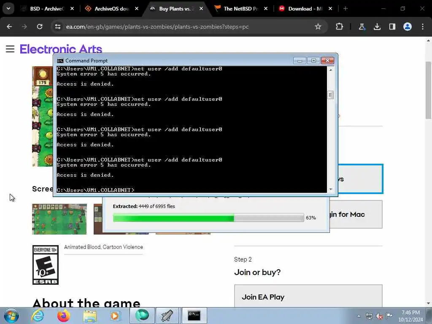The height and width of the screenshot is (324, 432).
Task: Grab the Command Prompt scrollbar thumb
Action: pyautogui.click(x=331, y=95)
